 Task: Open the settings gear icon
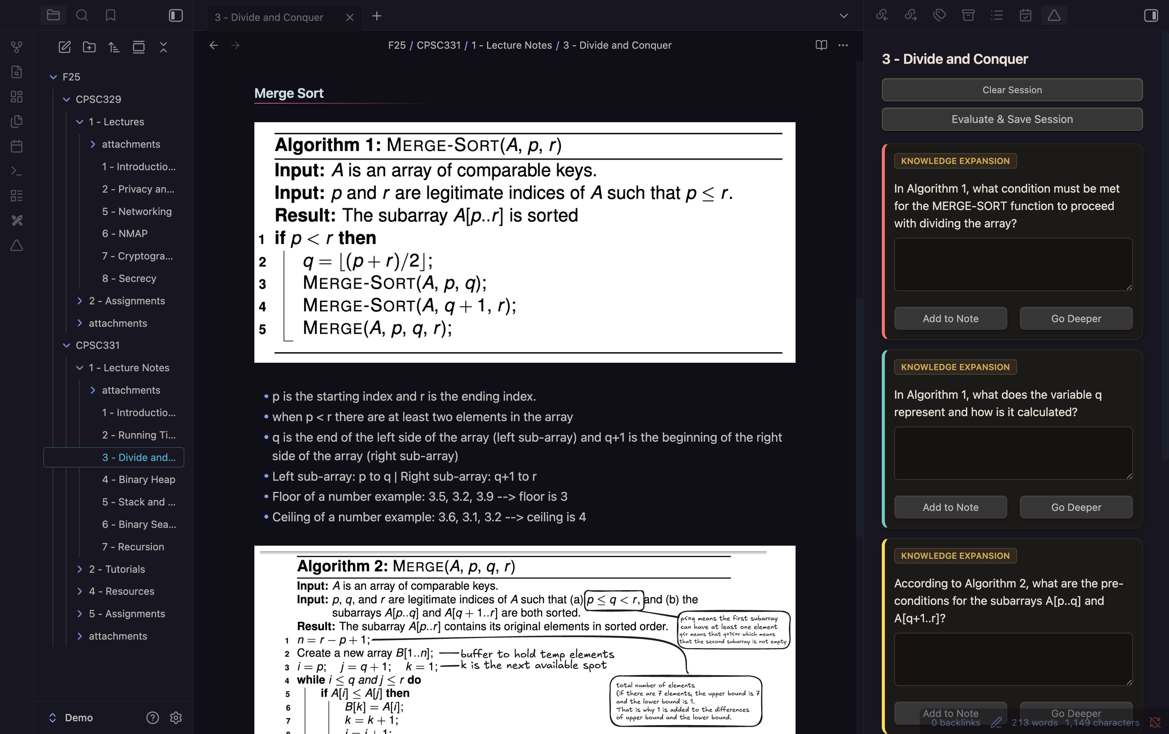[x=176, y=717]
